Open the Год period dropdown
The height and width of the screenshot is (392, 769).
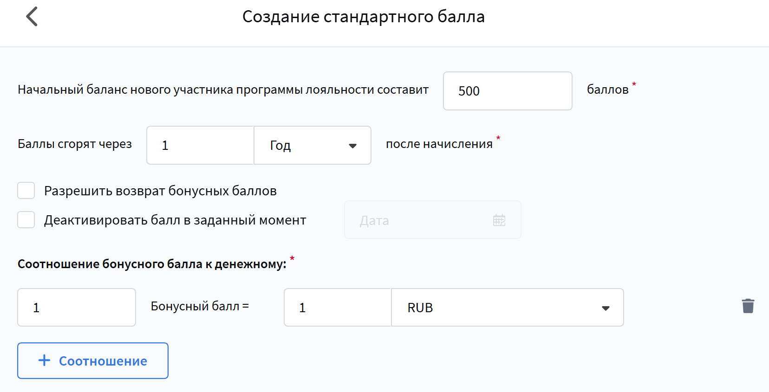(312, 145)
